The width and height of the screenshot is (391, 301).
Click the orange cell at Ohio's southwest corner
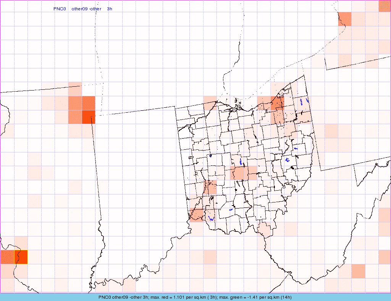(197, 215)
